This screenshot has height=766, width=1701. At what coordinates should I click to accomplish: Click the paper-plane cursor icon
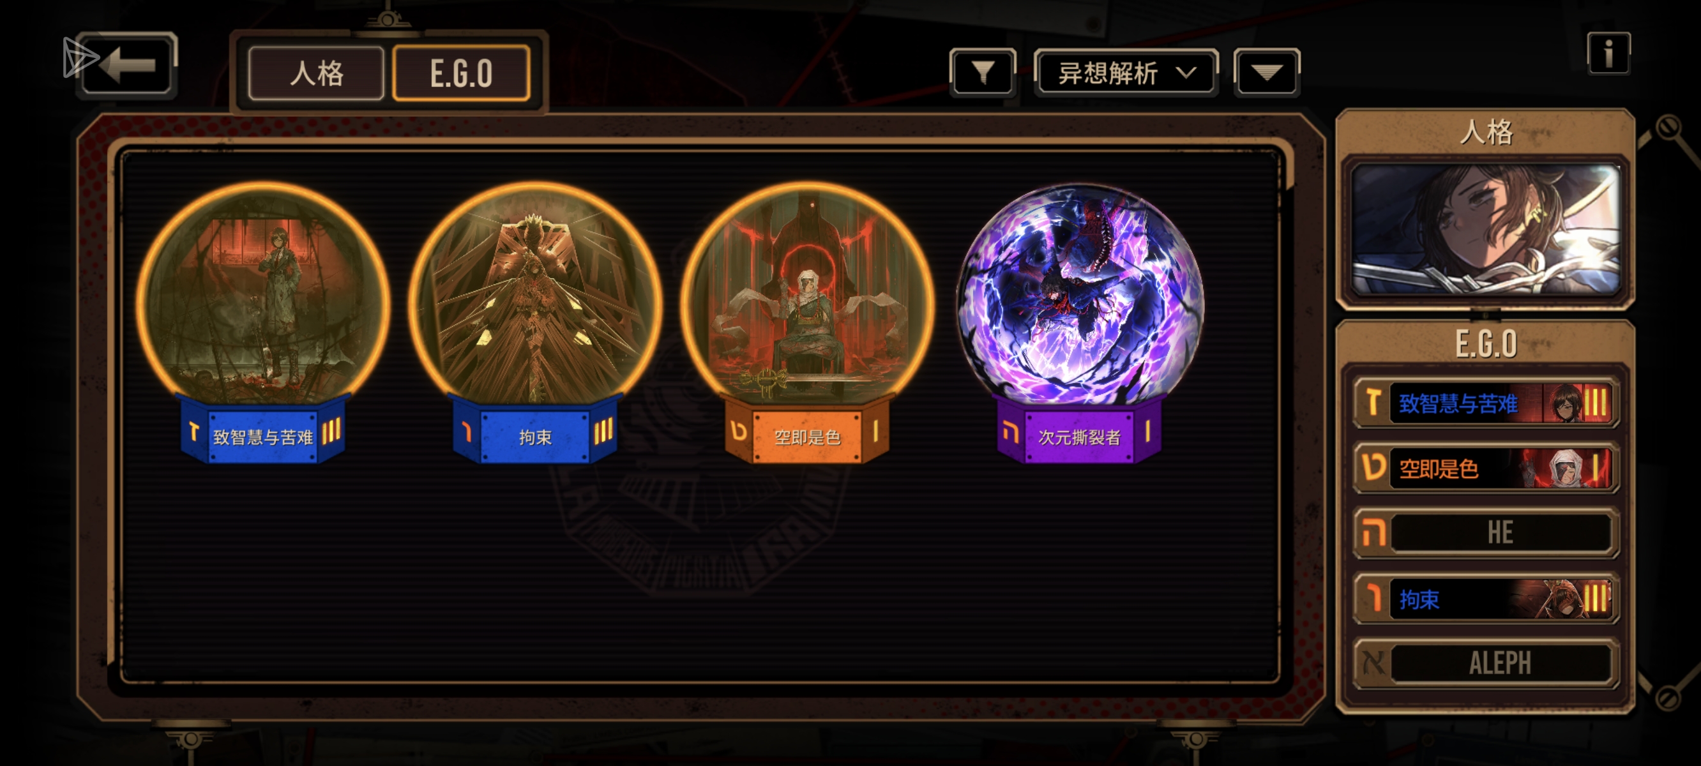tap(79, 57)
